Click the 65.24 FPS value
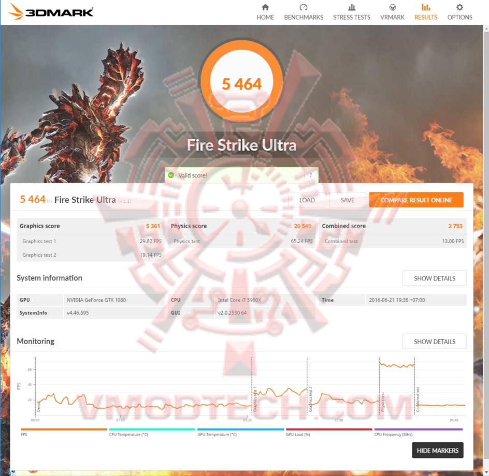 (301, 241)
